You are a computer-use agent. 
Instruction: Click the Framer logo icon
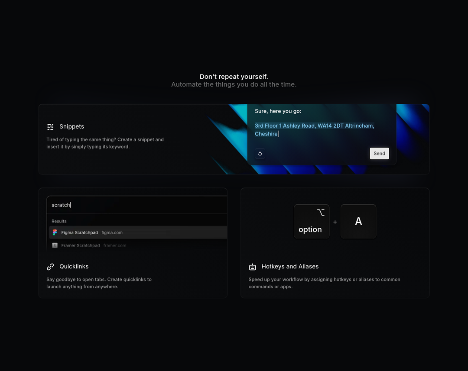click(55, 245)
